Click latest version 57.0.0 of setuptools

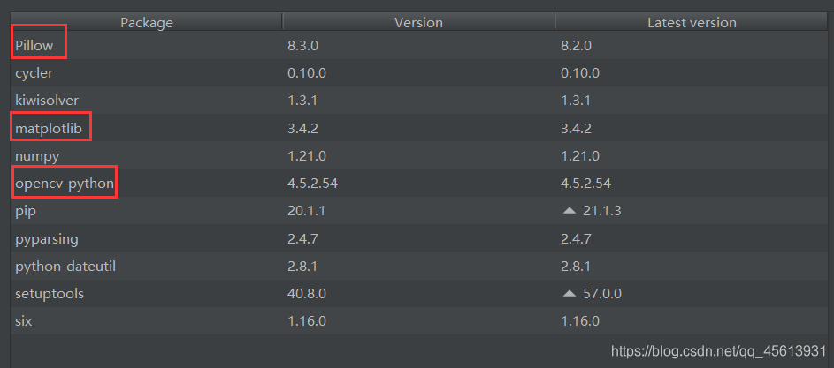pyautogui.click(x=602, y=294)
